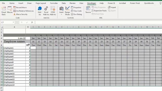Open the Page Layout tab
This screenshot has width=162, height=91.
pos(41,3)
